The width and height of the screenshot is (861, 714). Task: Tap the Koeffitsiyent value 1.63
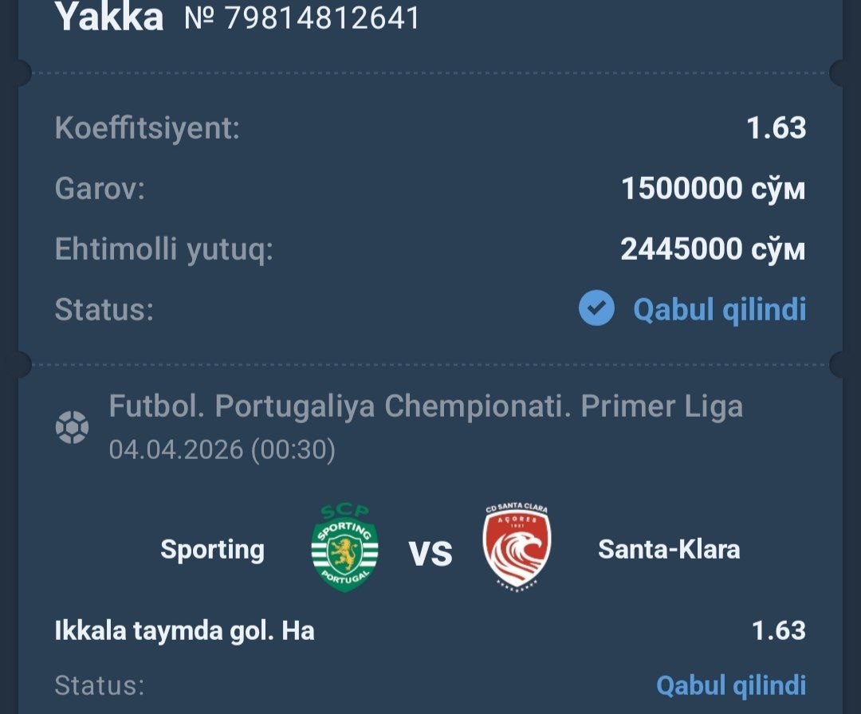776,127
